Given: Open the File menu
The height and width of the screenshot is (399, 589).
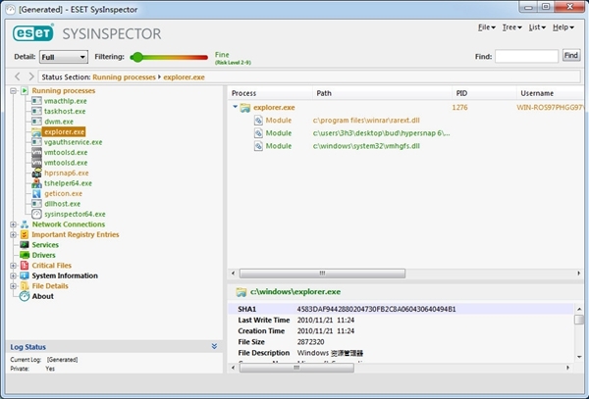Looking at the screenshot, I should [x=487, y=27].
